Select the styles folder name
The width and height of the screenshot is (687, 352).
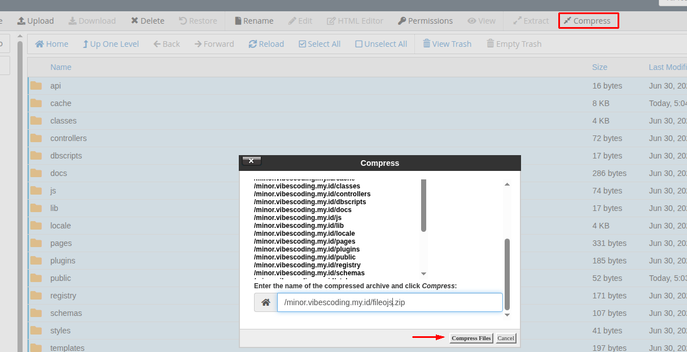(x=62, y=331)
